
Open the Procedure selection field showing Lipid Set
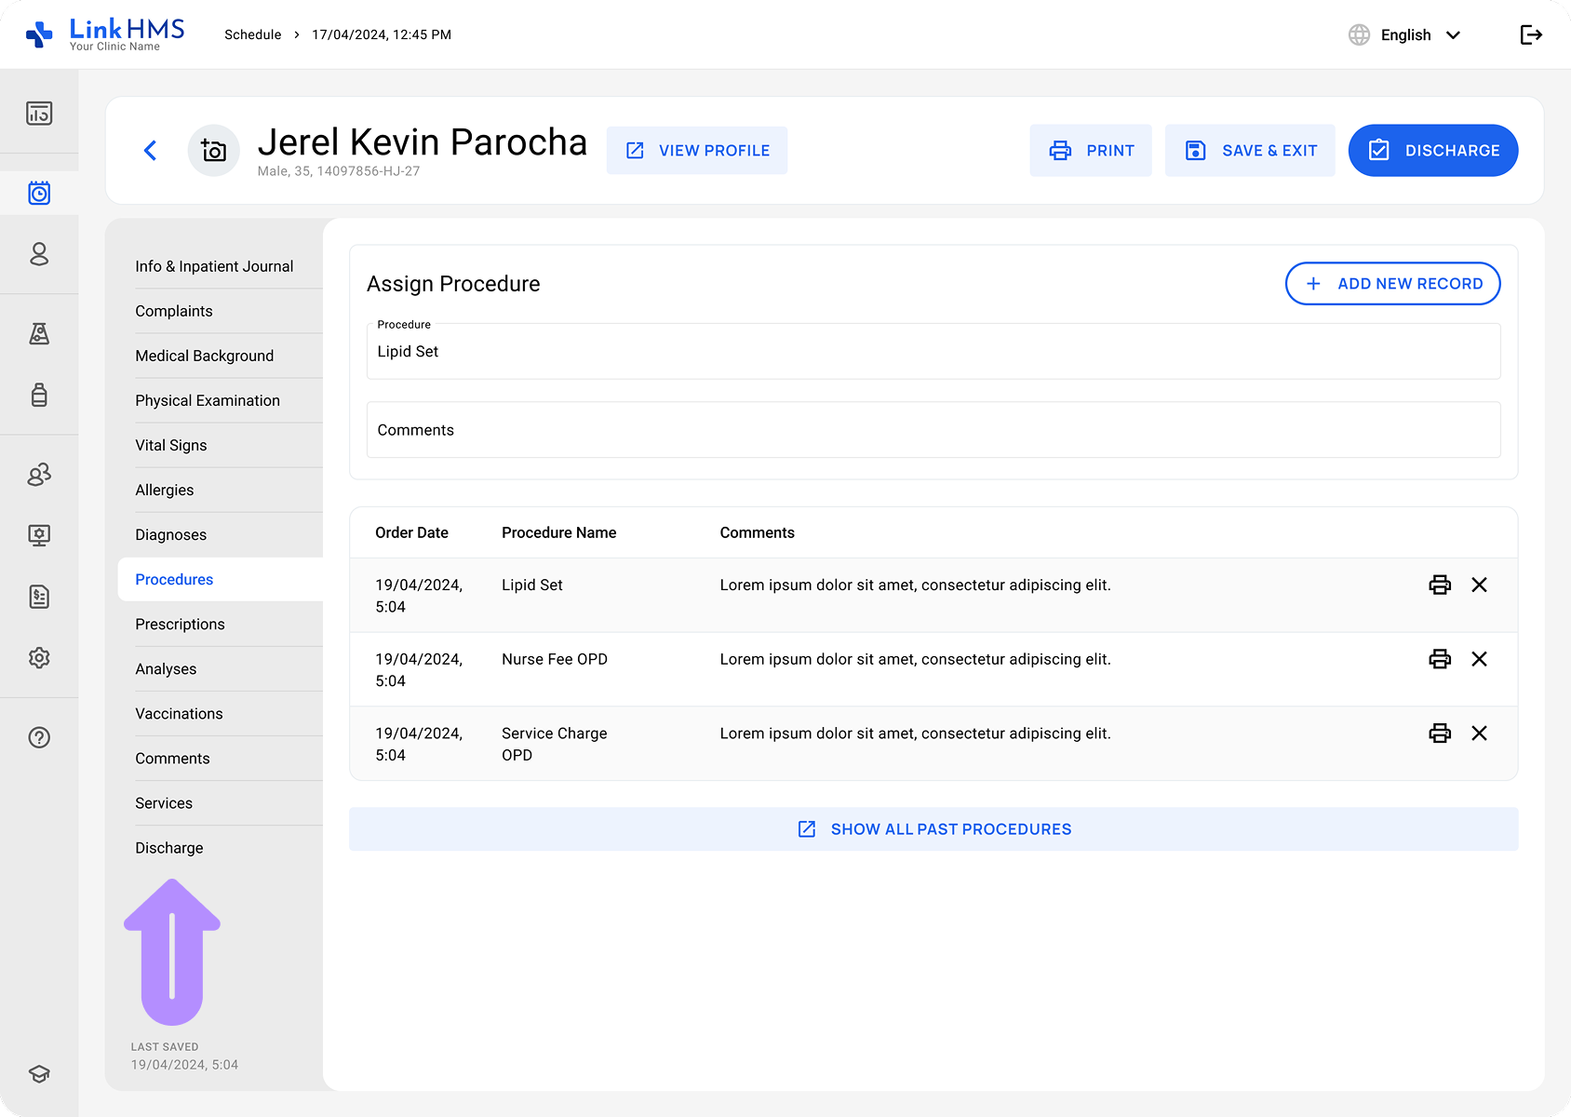pos(933,351)
